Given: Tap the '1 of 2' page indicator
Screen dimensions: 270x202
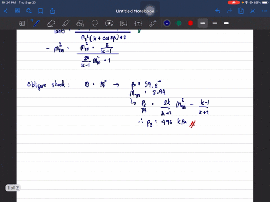Looking at the screenshot, I should click(13, 188).
